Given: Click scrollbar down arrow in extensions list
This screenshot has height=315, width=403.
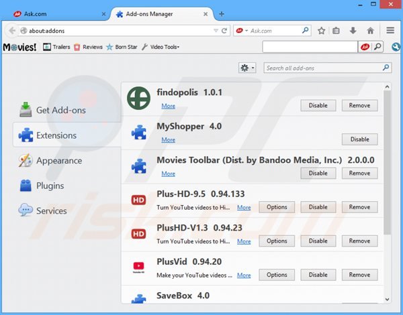Looking at the screenshot, I should coord(387,299).
